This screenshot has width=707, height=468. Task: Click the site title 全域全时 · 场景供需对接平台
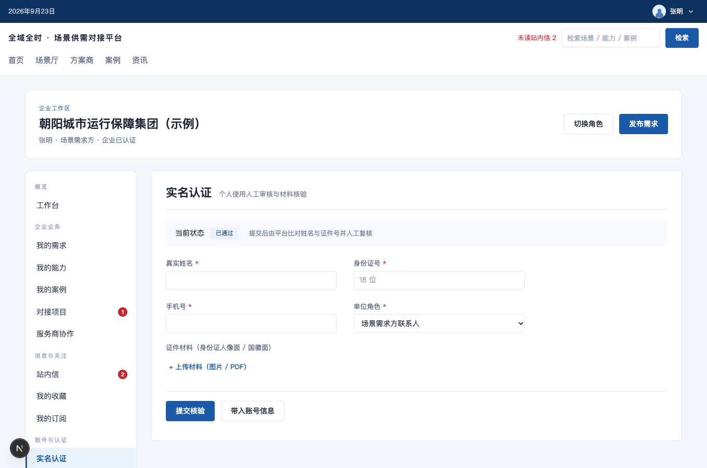click(65, 38)
